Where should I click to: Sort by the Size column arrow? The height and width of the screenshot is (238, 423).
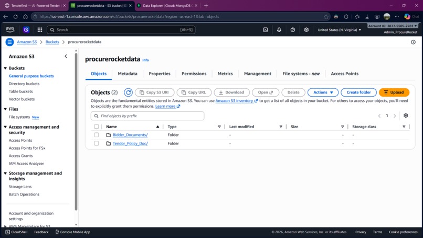[x=342, y=127]
